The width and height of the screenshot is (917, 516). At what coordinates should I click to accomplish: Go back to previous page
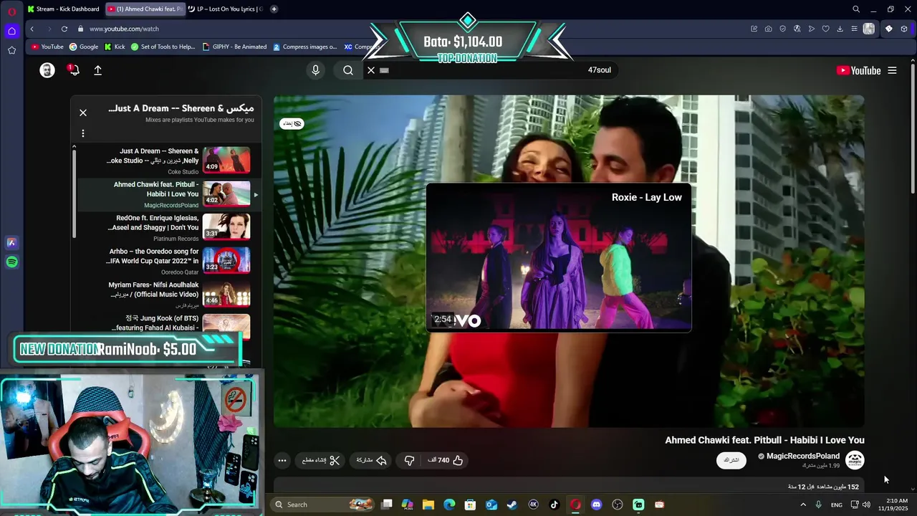32,29
